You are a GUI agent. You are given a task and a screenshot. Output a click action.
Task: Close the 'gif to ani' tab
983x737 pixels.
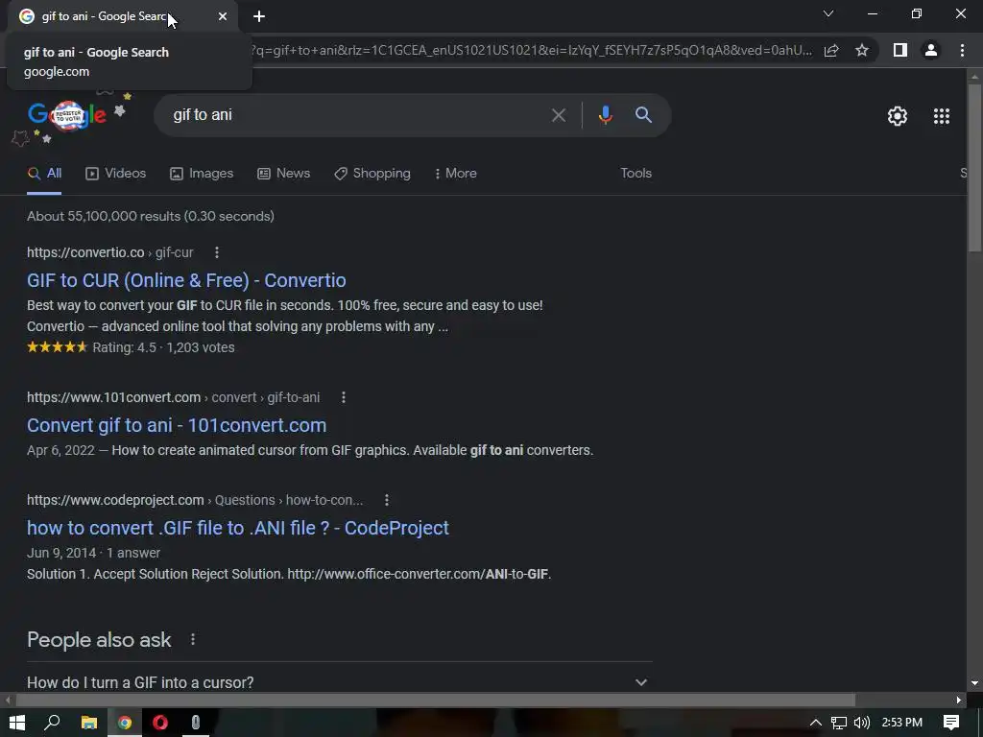223,16
